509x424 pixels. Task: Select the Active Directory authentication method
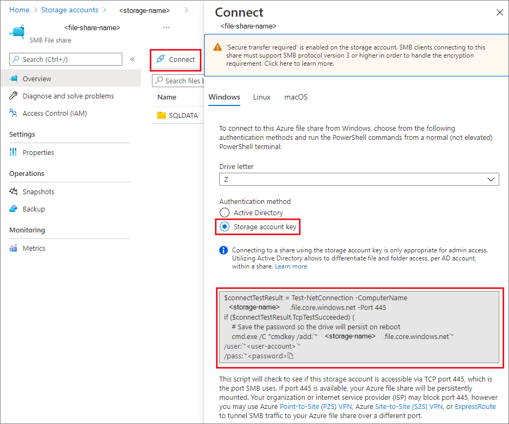pos(224,213)
